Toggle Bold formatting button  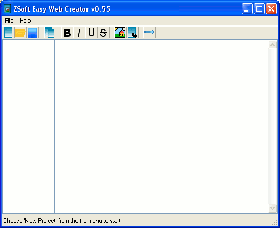point(67,33)
